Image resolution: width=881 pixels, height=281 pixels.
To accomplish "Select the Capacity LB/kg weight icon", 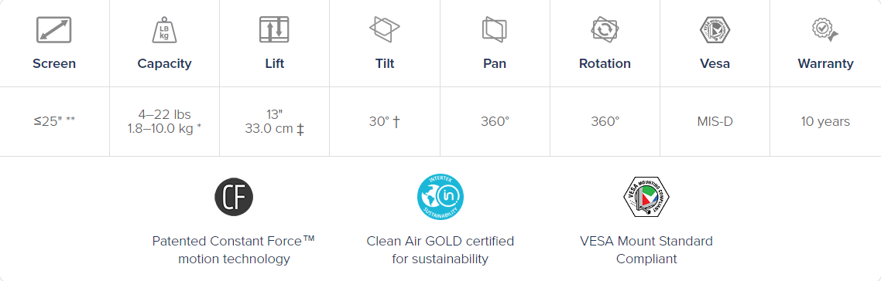I will pos(164,29).
